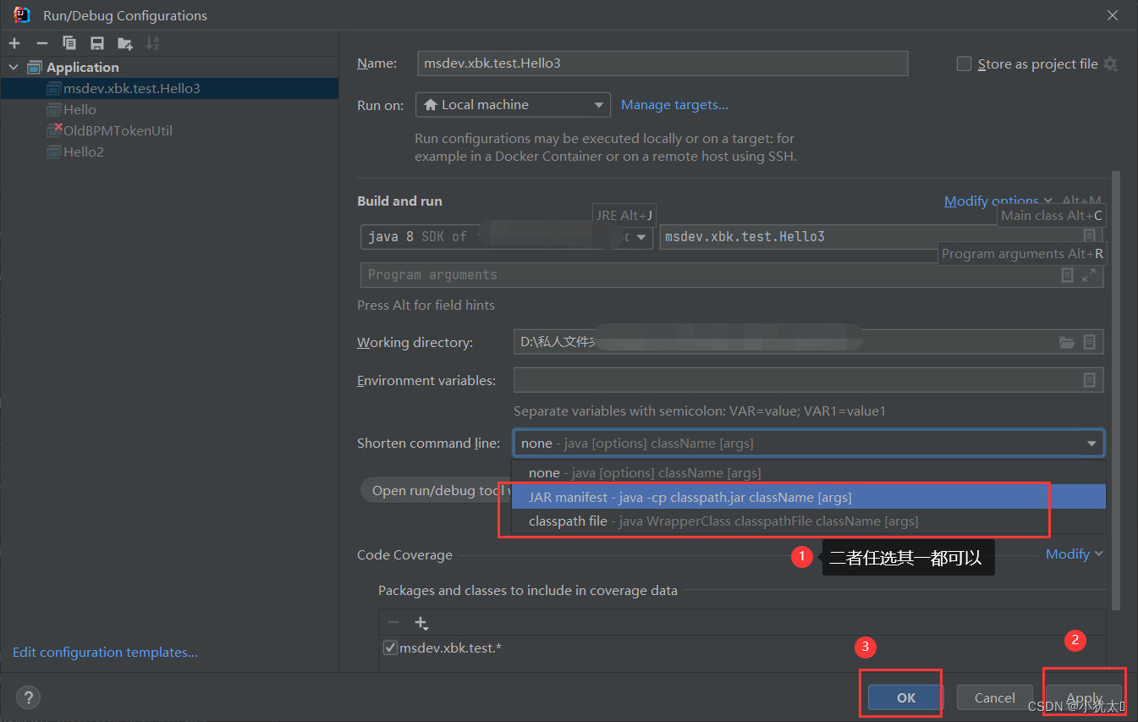Uncheck msdev.xbk.test.* coverage entry

pyautogui.click(x=390, y=648)
